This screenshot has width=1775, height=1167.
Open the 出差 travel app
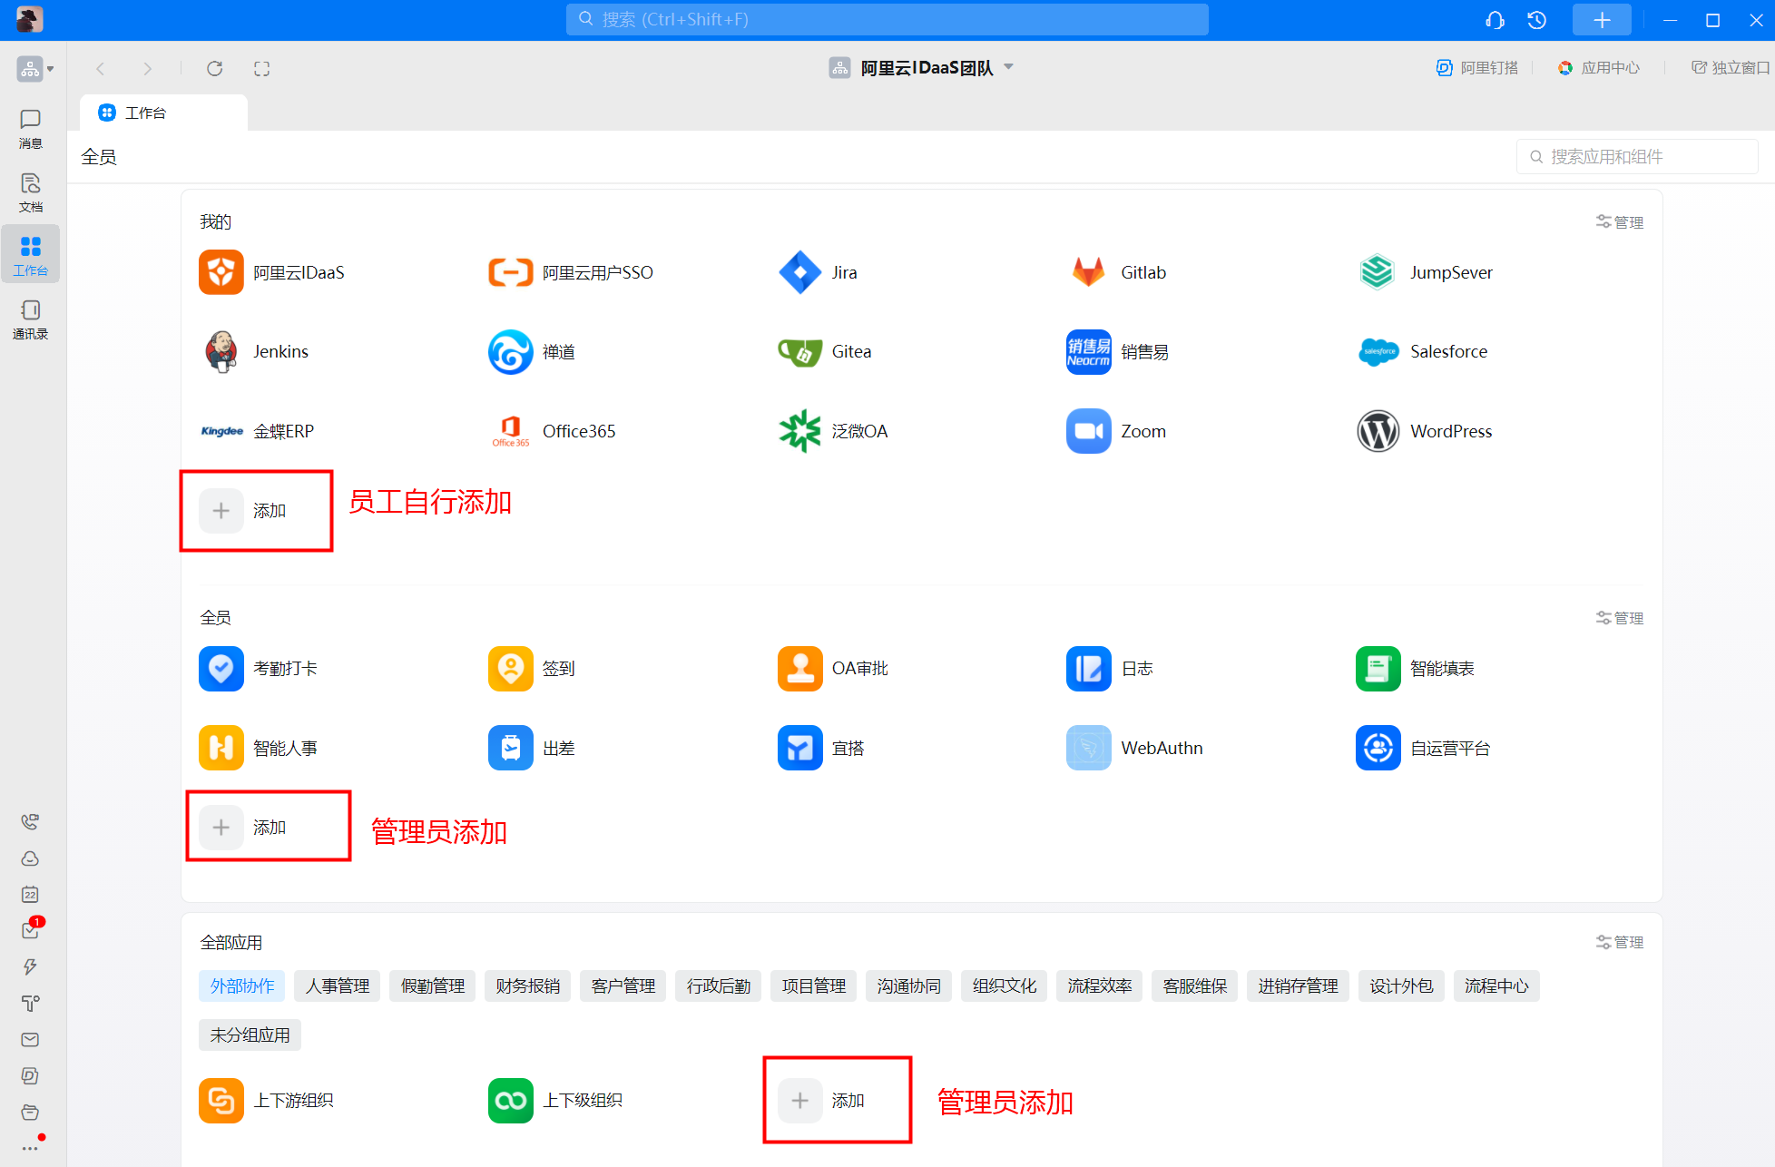click(x=532, y=748)
